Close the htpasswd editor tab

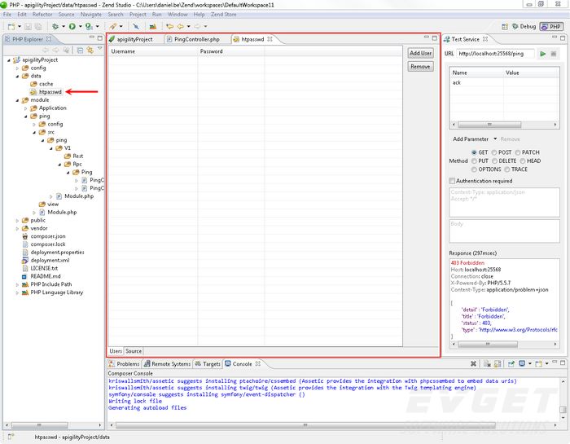270,39
